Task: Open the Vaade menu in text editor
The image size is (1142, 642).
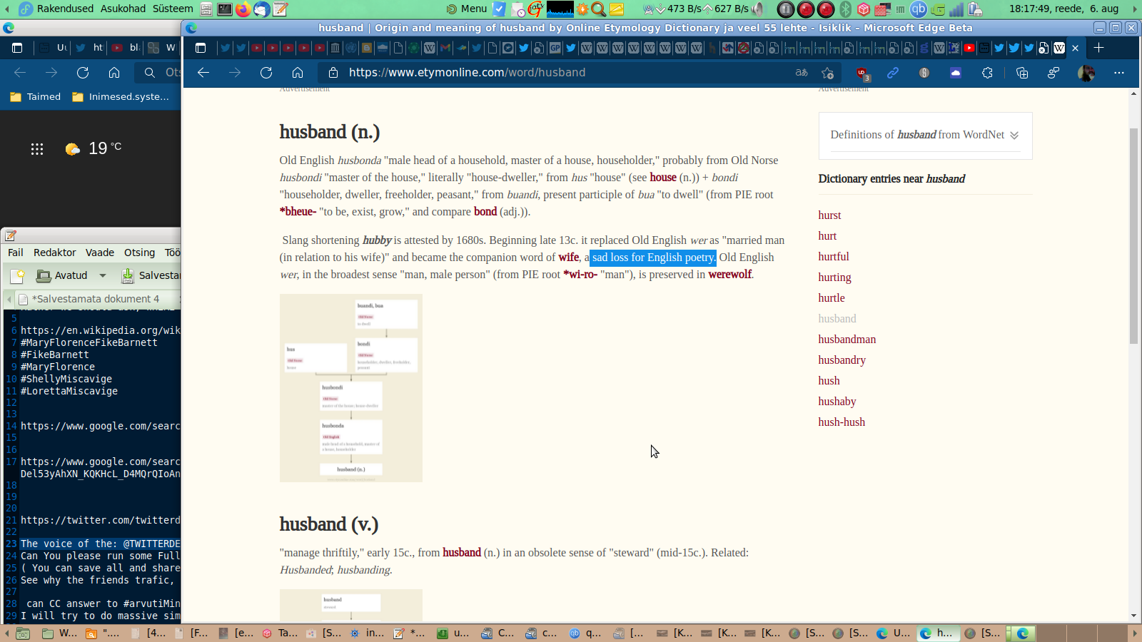Action: pyautogui.click(x=100, y=253)
